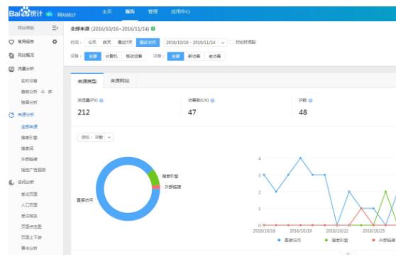Open 实时访客 in sidebar
The image size is (396, 262).
click(29, 81)
